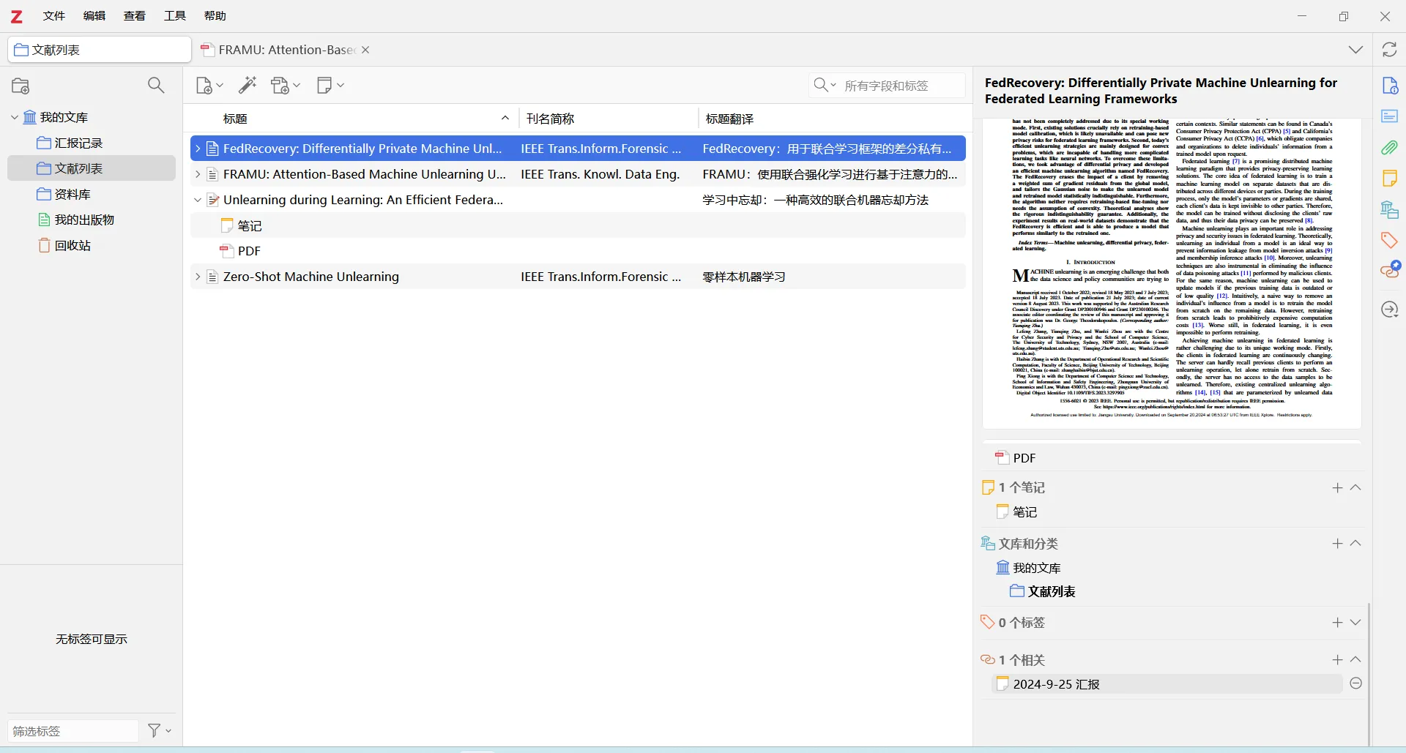
Task: Click the locate arrow side icon
Action: point(1389,310)
